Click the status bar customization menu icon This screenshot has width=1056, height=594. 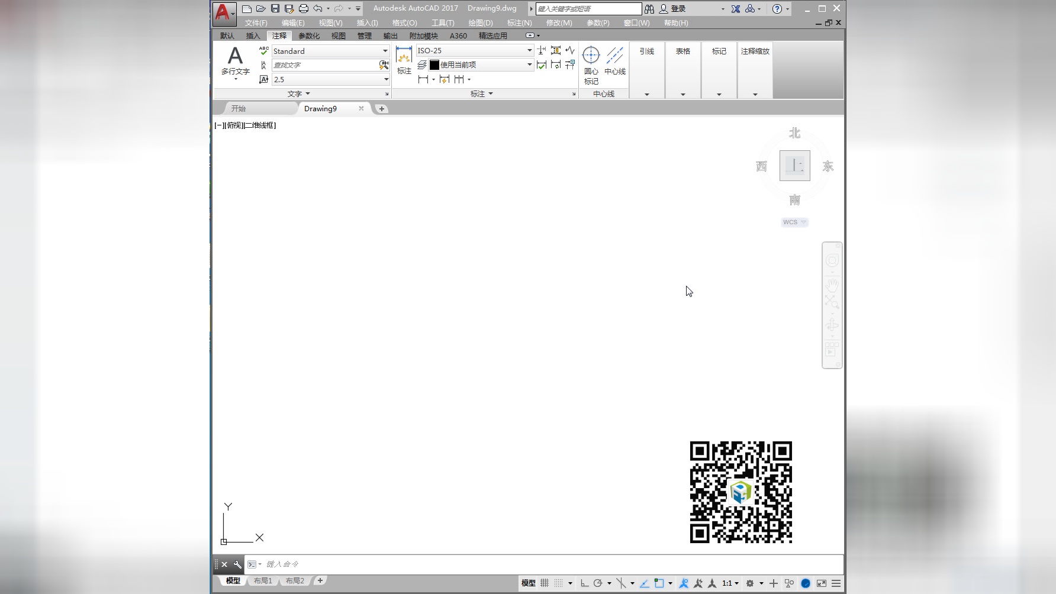click(836, 583)
